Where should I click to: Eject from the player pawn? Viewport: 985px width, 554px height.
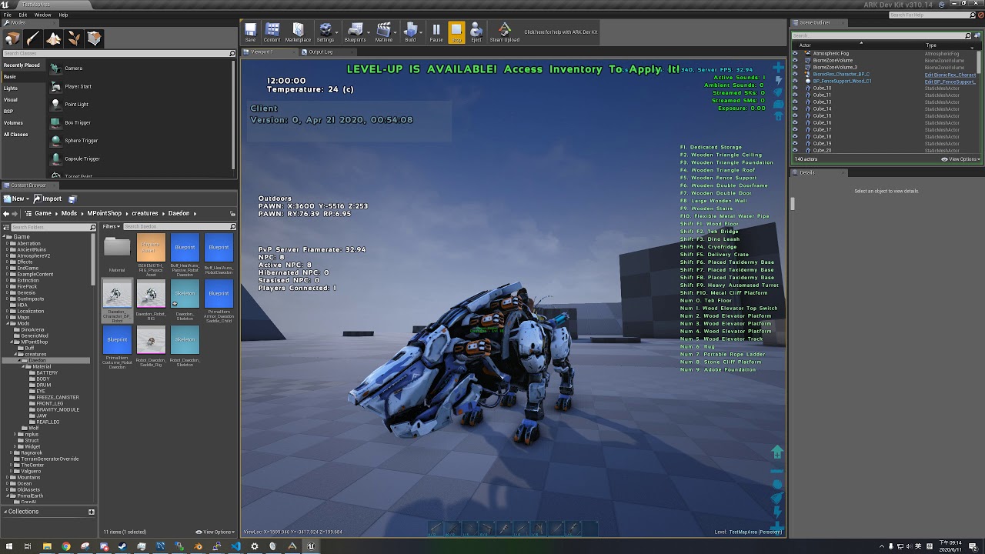[476, 32]
